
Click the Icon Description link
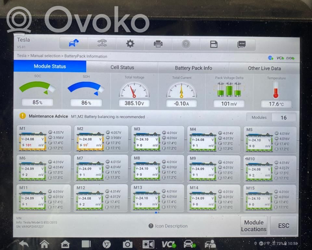[171, 226]
